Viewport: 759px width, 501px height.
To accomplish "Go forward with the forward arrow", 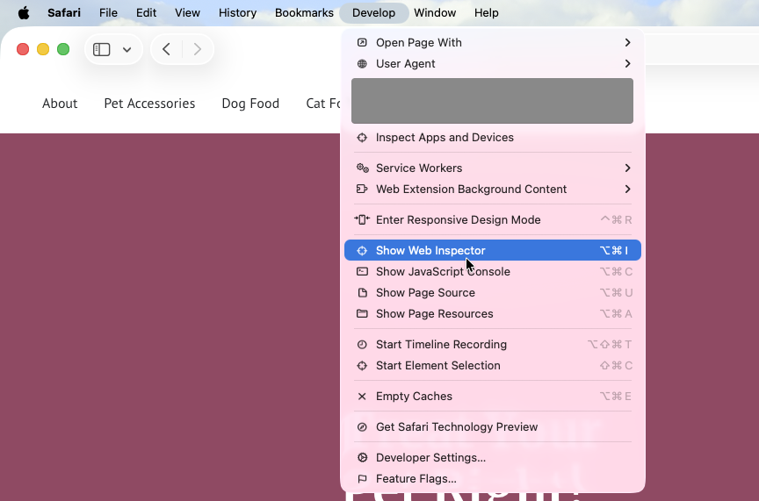I will point(197,49).
